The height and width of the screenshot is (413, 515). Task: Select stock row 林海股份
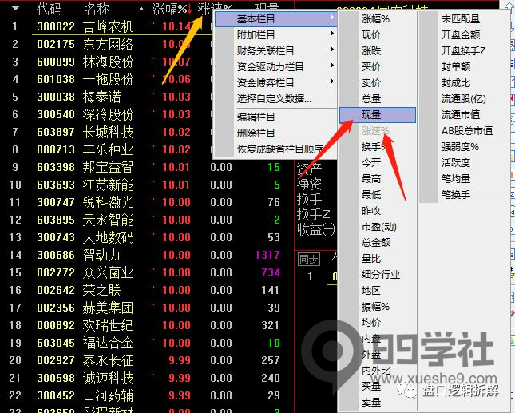pos(109,62)
